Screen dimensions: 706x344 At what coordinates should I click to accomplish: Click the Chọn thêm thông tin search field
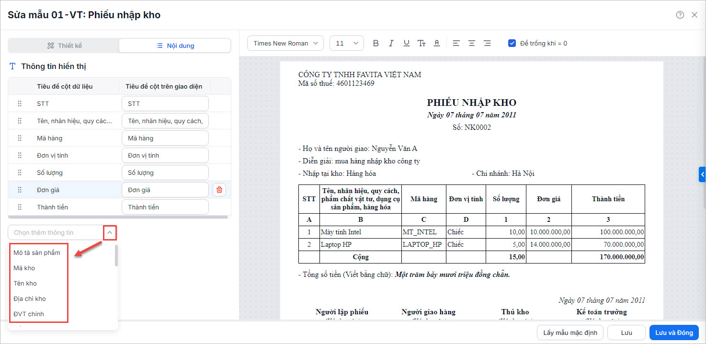[56, 232]
